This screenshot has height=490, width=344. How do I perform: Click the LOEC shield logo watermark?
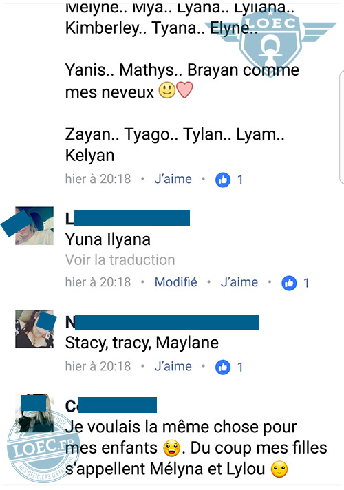pos(270,42)
